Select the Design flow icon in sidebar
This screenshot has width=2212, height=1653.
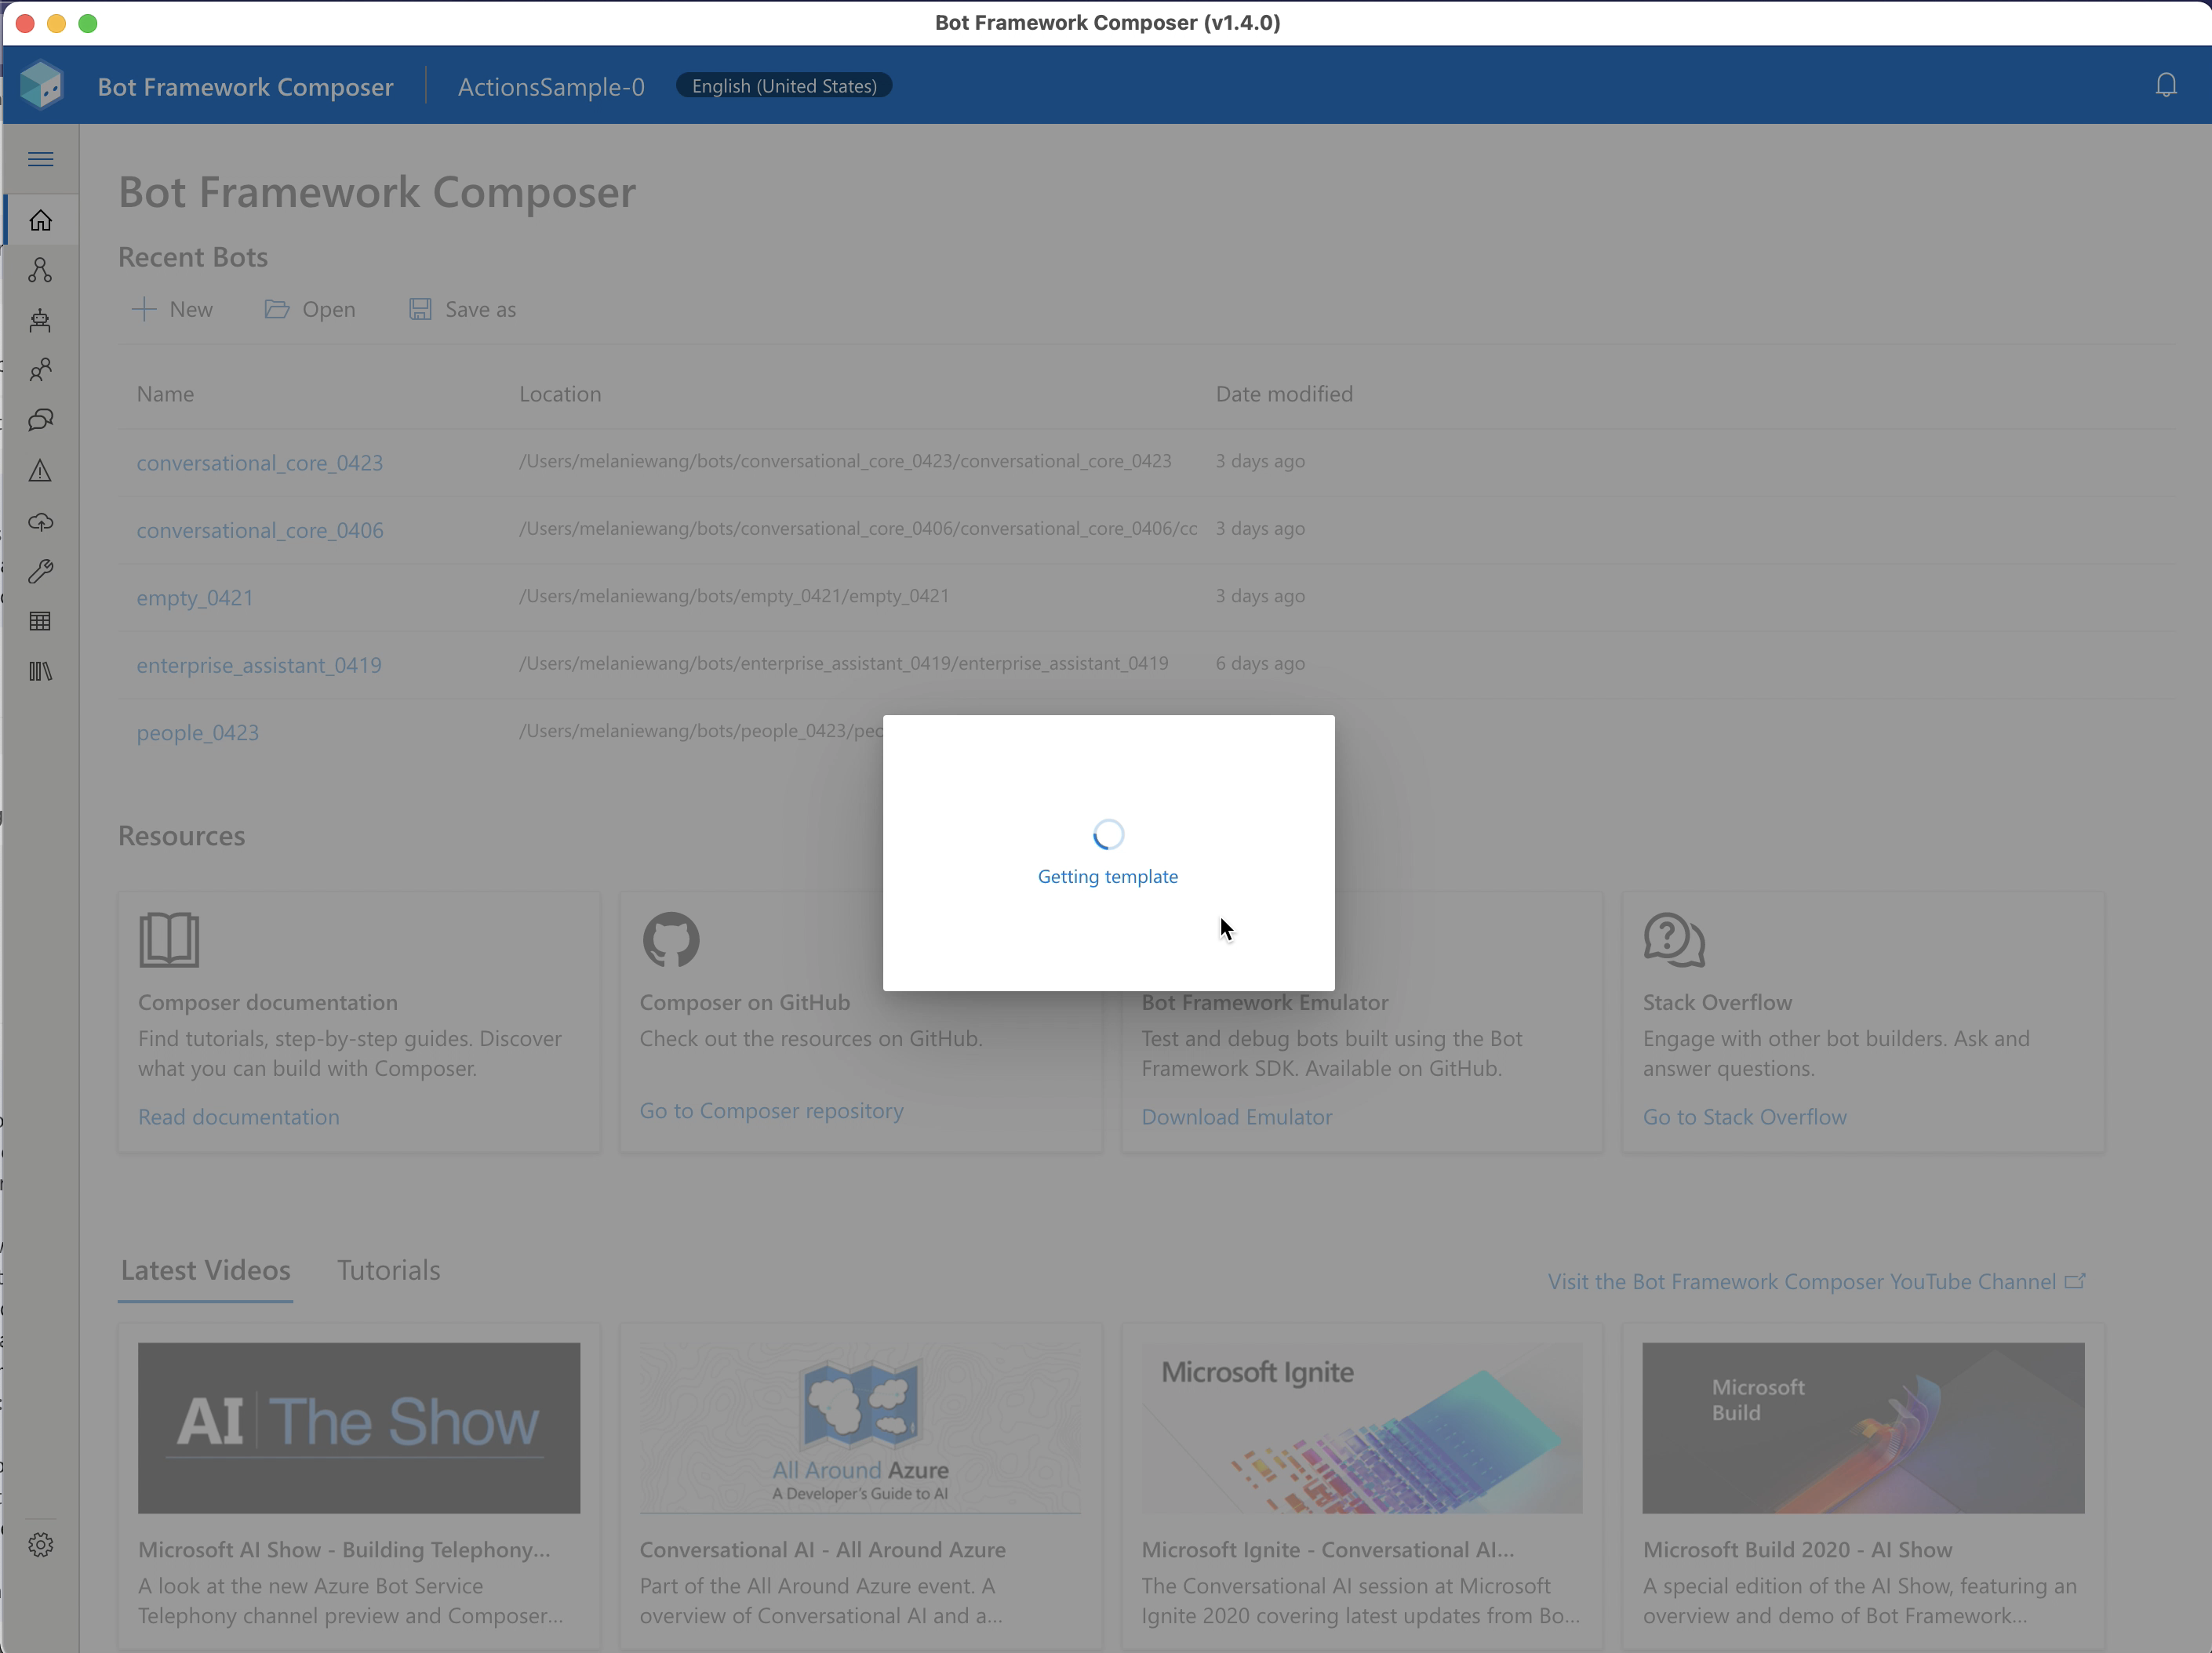[x=40, y=270]
